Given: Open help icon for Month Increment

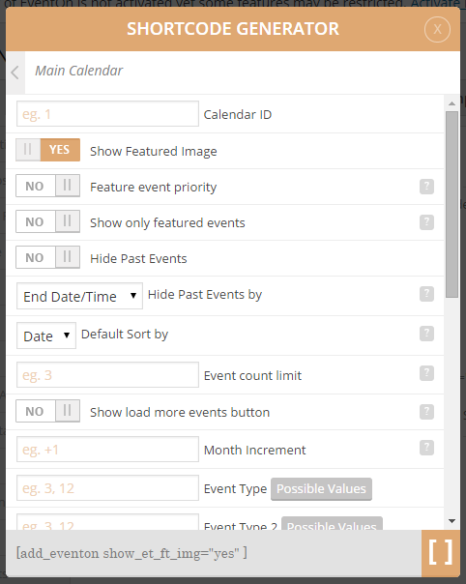Looking at the screenshot, I should tap(426, 448).
